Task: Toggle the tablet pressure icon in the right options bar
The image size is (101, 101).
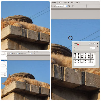Action: [x=72, y=6]
